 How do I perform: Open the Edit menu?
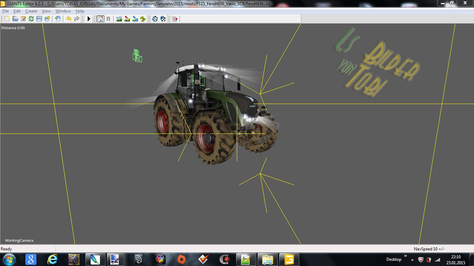[17, 11]
